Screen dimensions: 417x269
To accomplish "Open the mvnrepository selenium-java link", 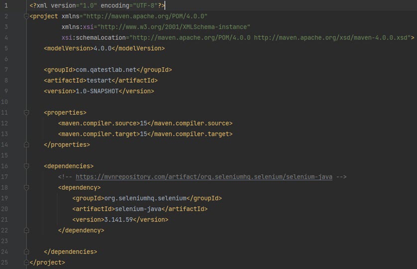I will click(204, 177).
